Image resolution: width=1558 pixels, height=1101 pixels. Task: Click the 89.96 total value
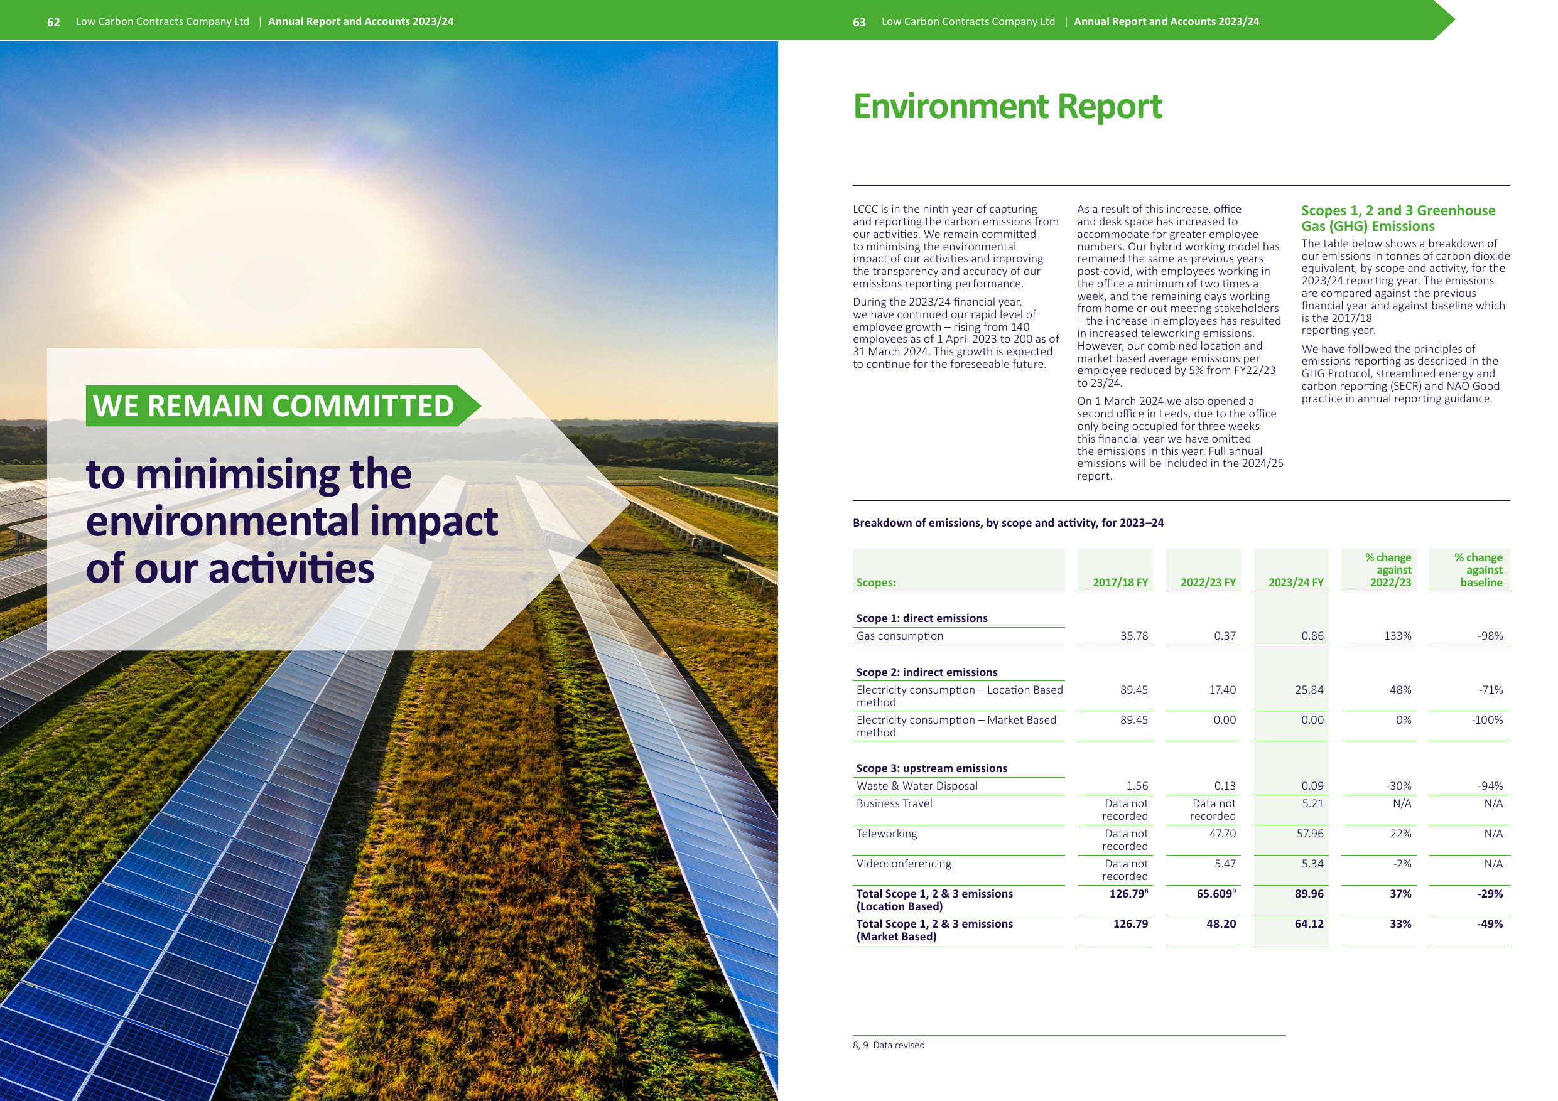[x=1309, y=893]
